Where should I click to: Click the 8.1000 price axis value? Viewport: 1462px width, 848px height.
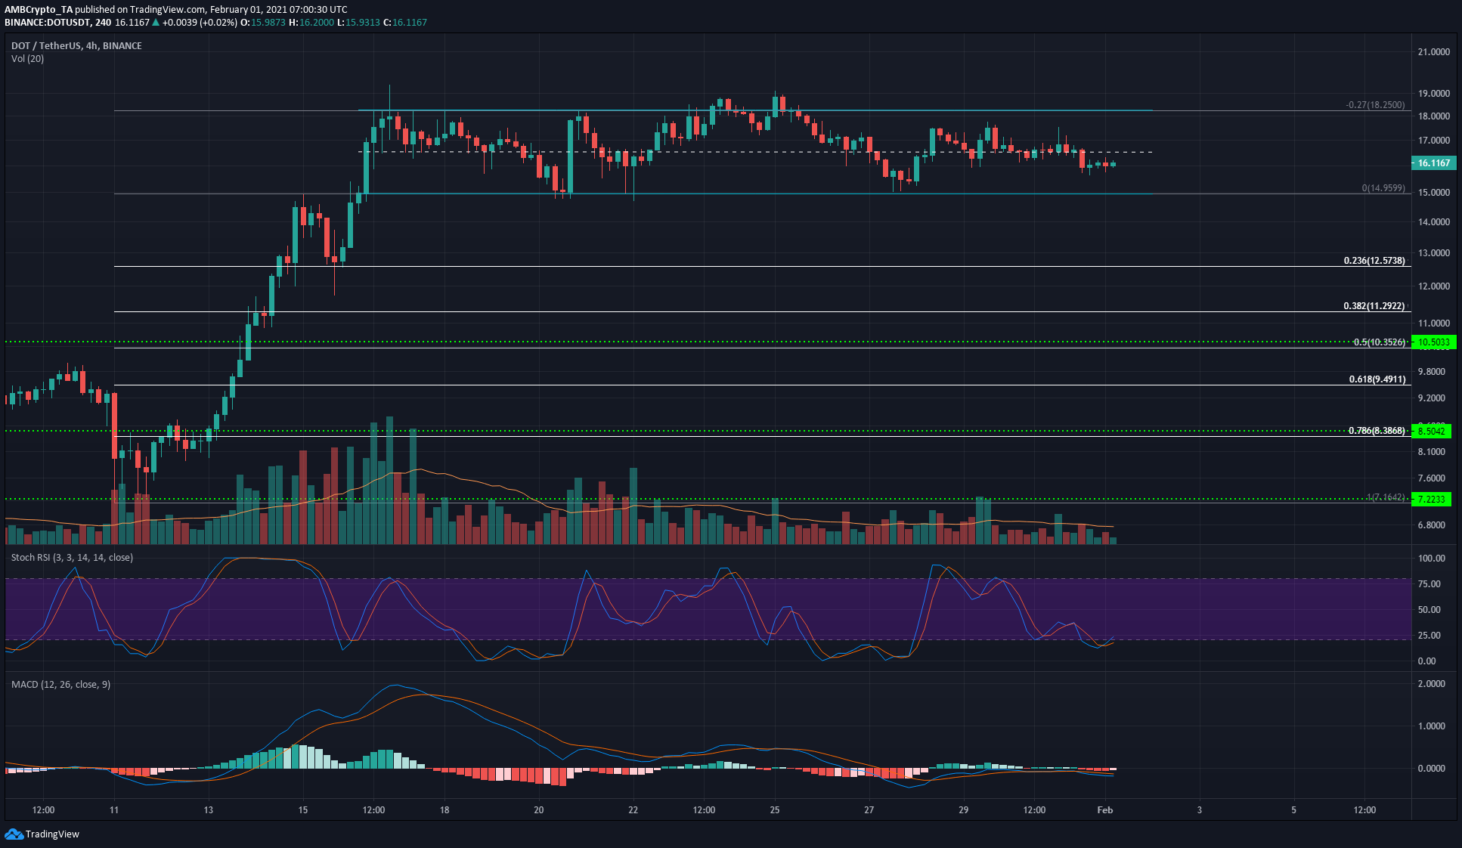(x=1431, y=452)
